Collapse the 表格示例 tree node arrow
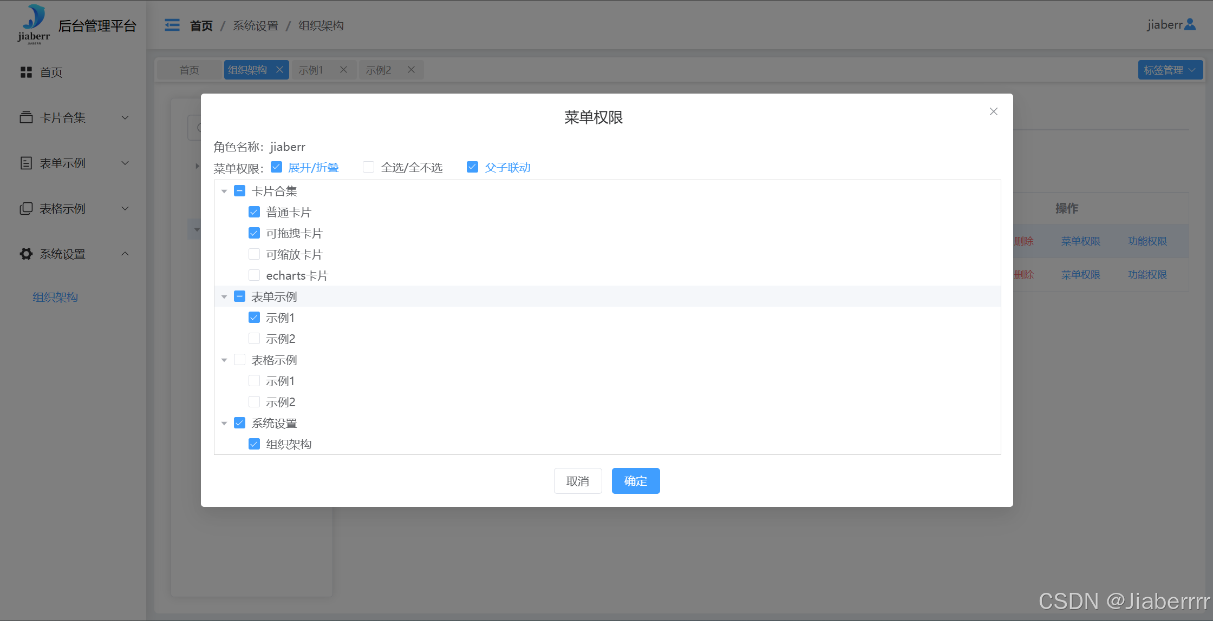The image size is (1213, 621). coord(224,360)
